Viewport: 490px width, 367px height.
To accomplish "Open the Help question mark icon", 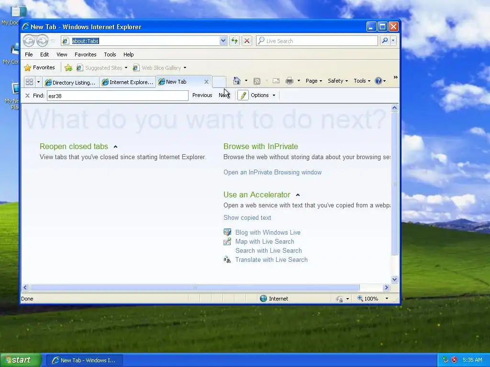I will click(x=380, y=81).
